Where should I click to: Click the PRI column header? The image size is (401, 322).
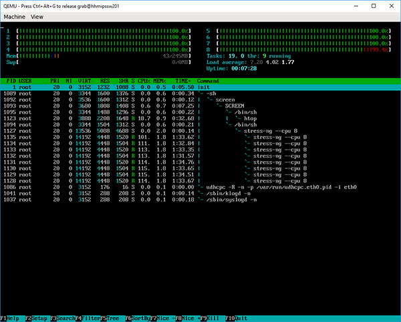point(55,81)
